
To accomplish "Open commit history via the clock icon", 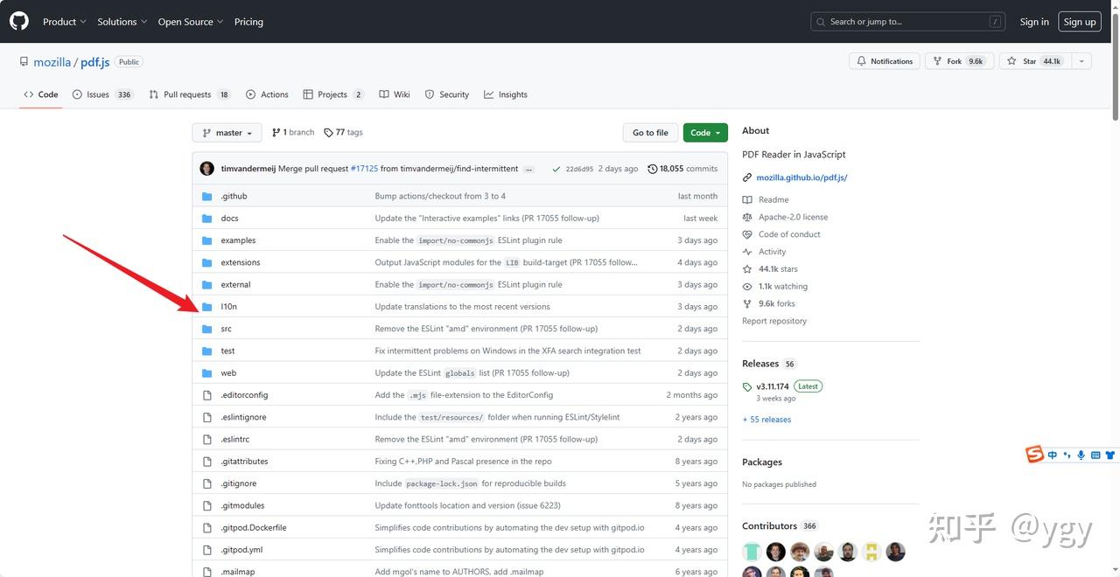I will (654, 168).
